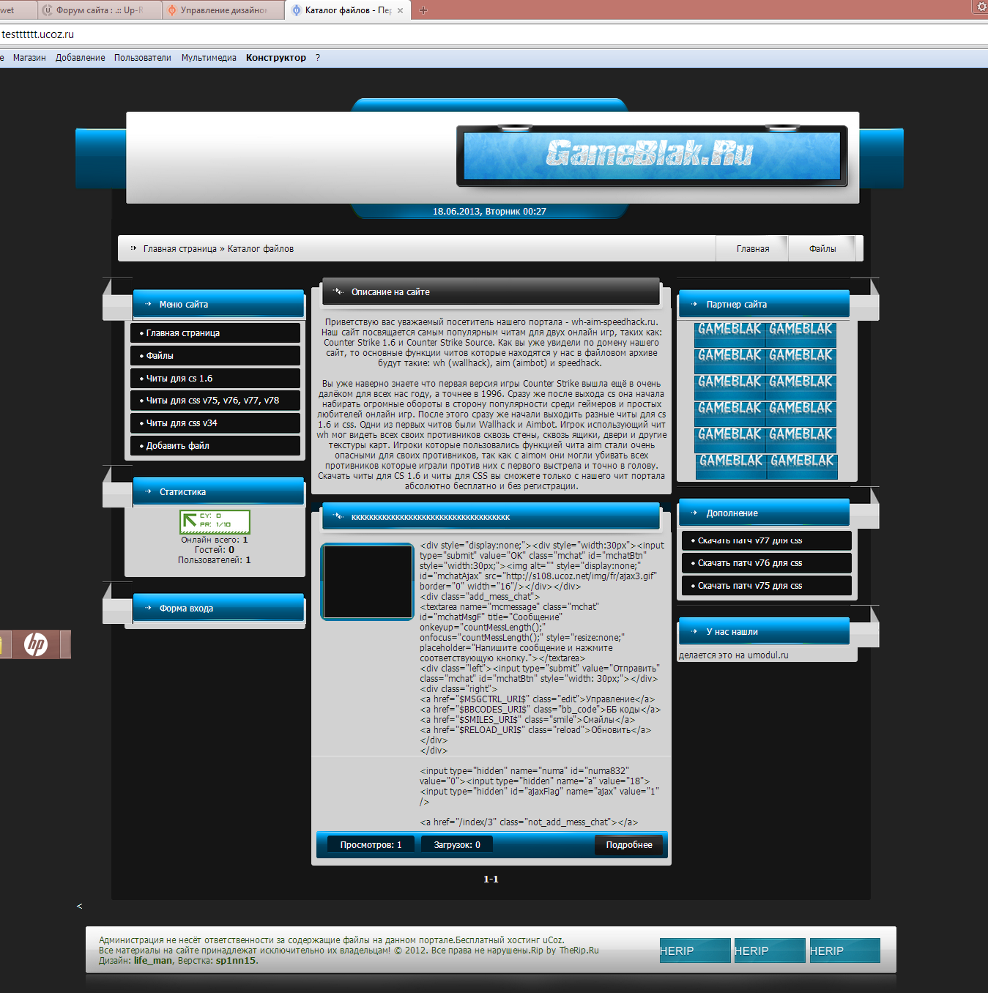The width and height of the screenshot is (988, 993).
Task: Open Читы для css v34 menu item
Action: click(215, 423)
